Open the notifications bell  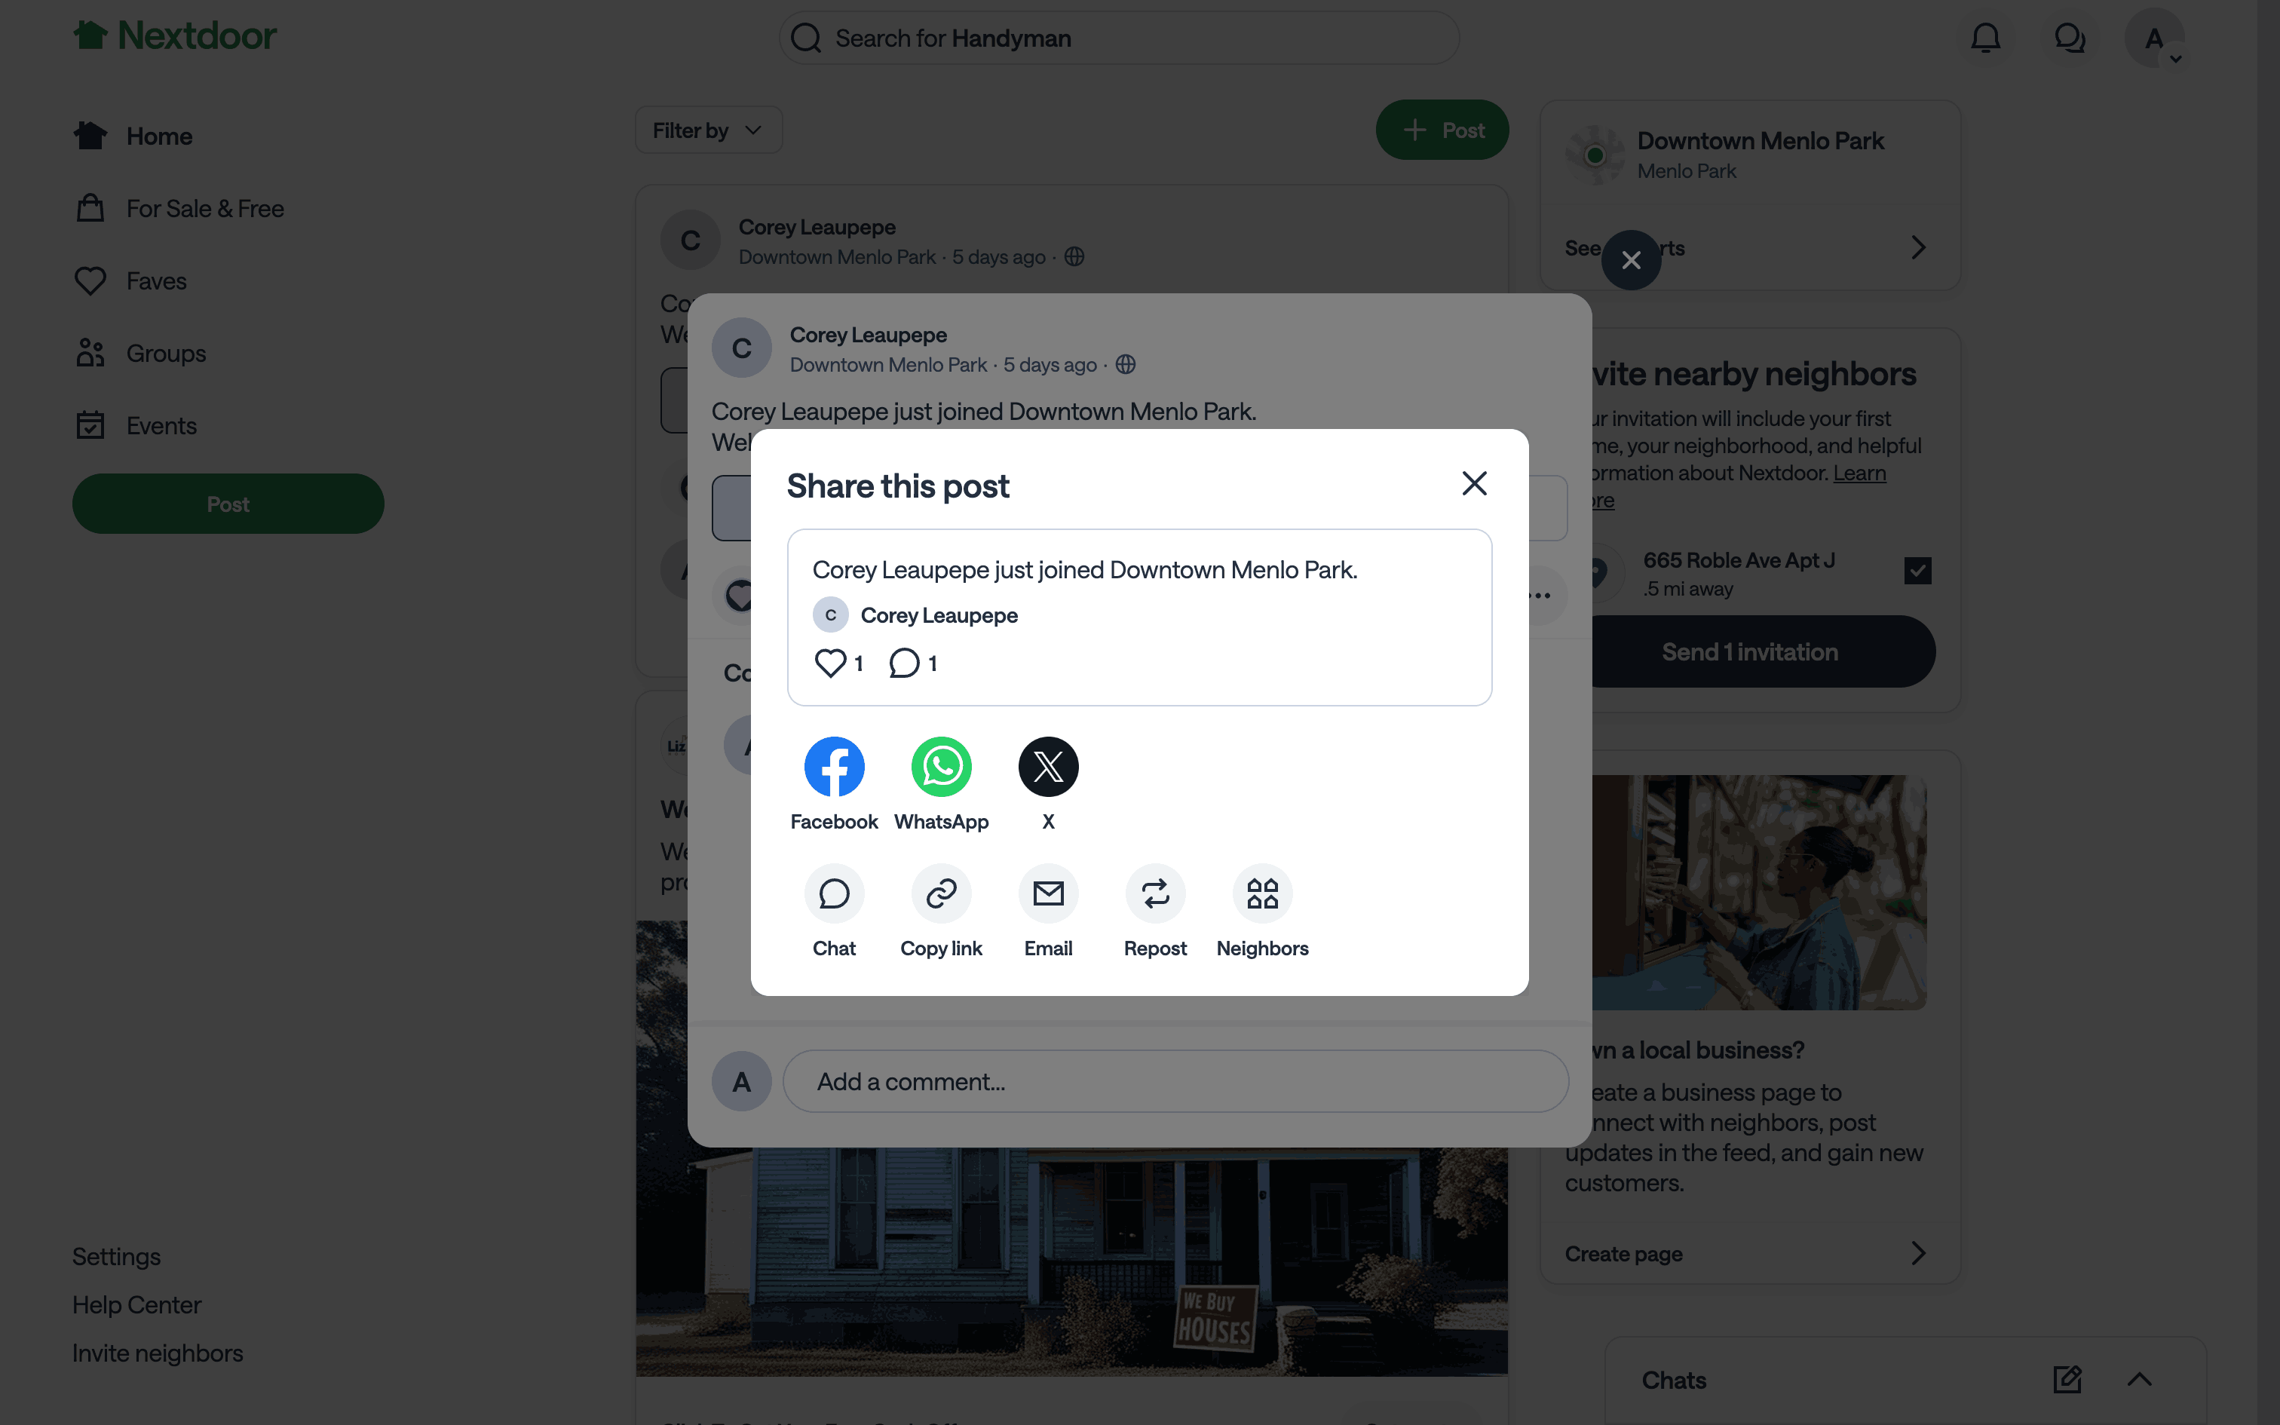(x=1985, y=38)
